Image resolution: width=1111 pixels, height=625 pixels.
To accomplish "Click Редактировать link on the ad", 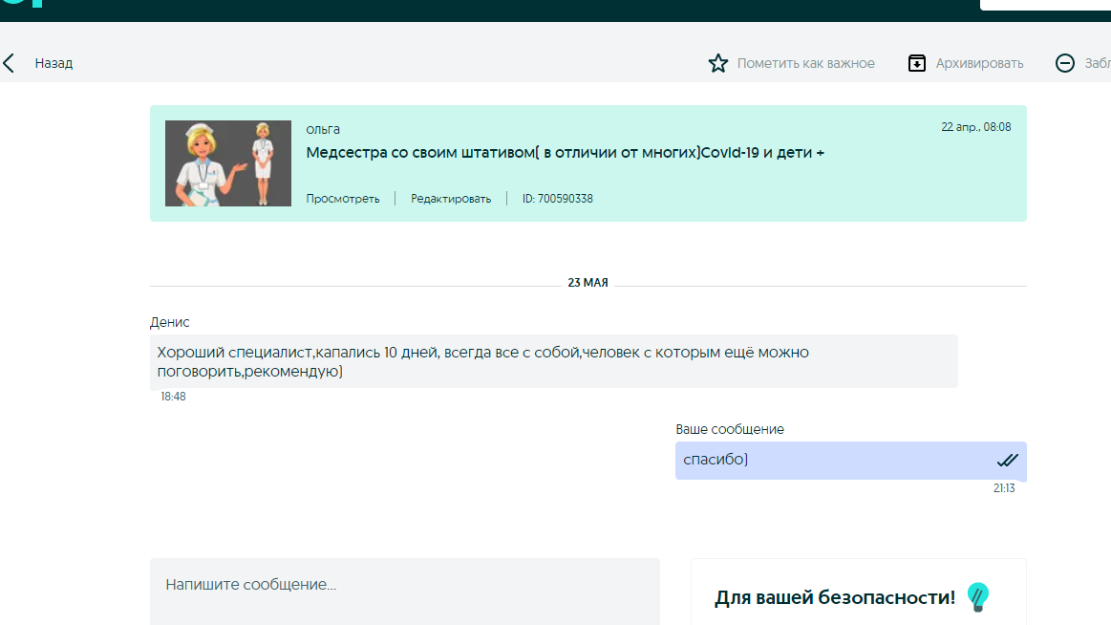I will [x=451, y=199].
